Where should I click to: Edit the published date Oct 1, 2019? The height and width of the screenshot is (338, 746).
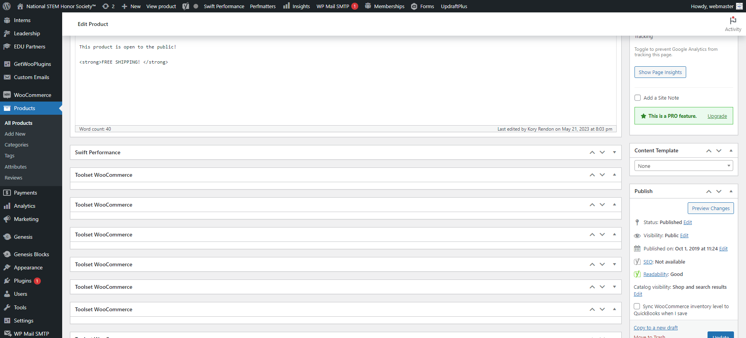click(723, 248)
